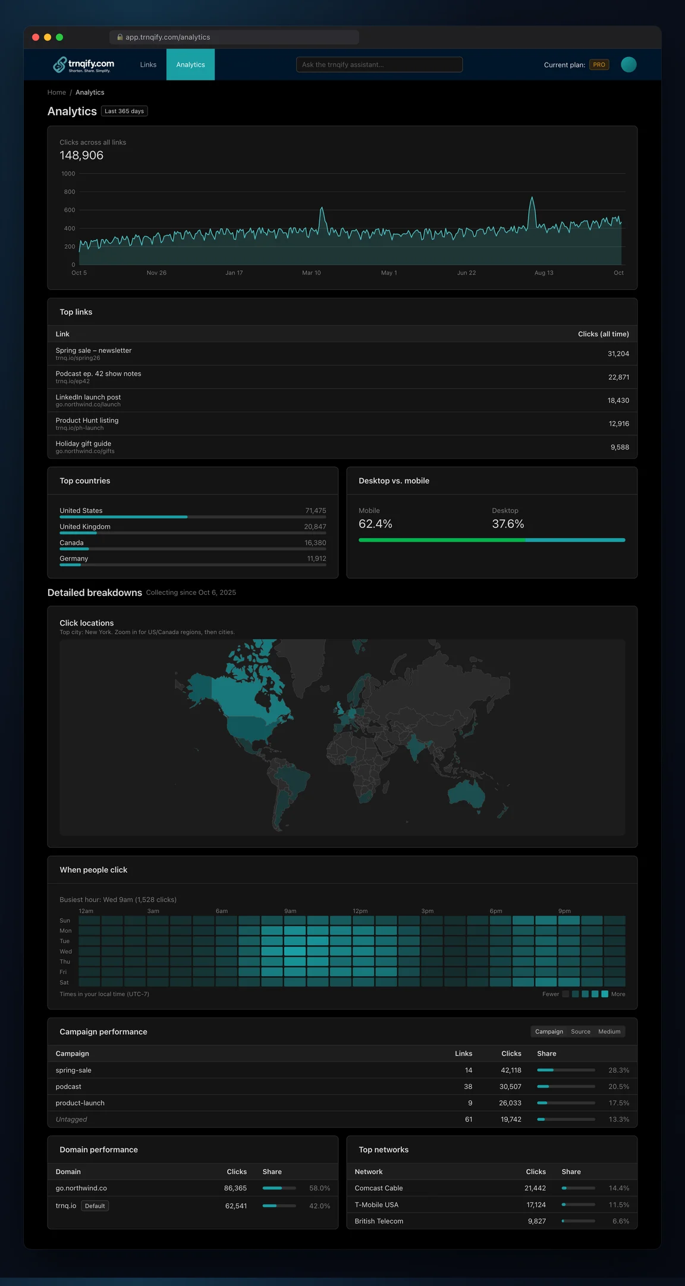Click the Default badge next to trnq.io
The image size is (685, 1286).
[x=95, y=1206]
